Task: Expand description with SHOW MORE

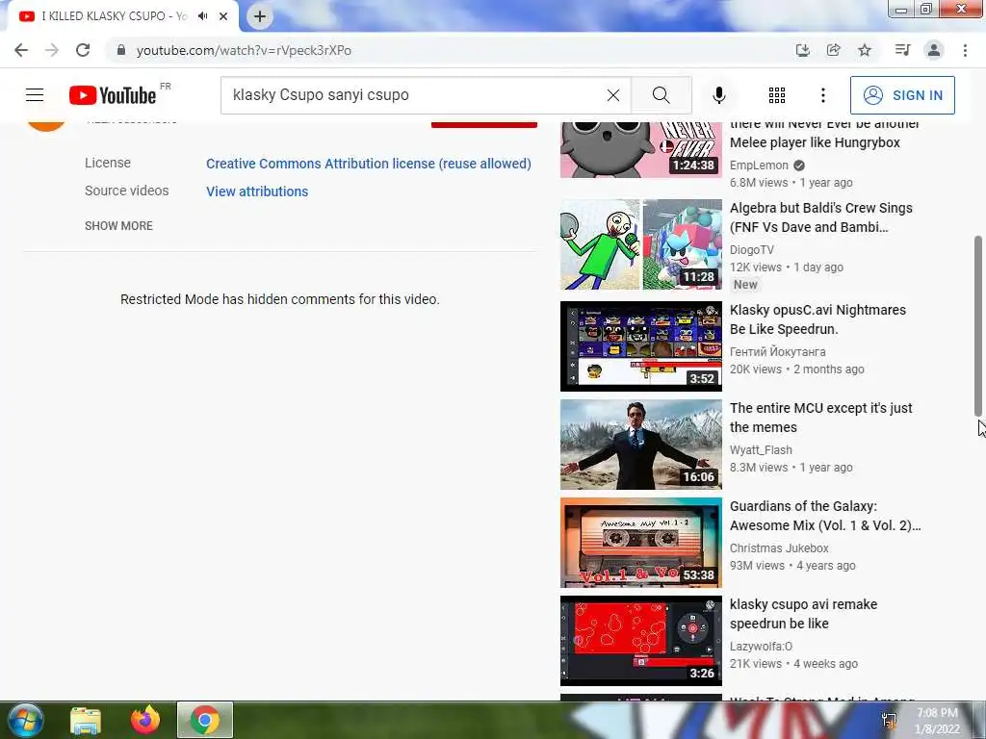Action: point(118,225)
